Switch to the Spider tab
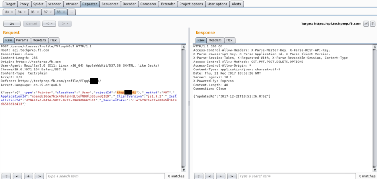Image resolution: width=377 pixels, height=179 pixels. (39, 4)
